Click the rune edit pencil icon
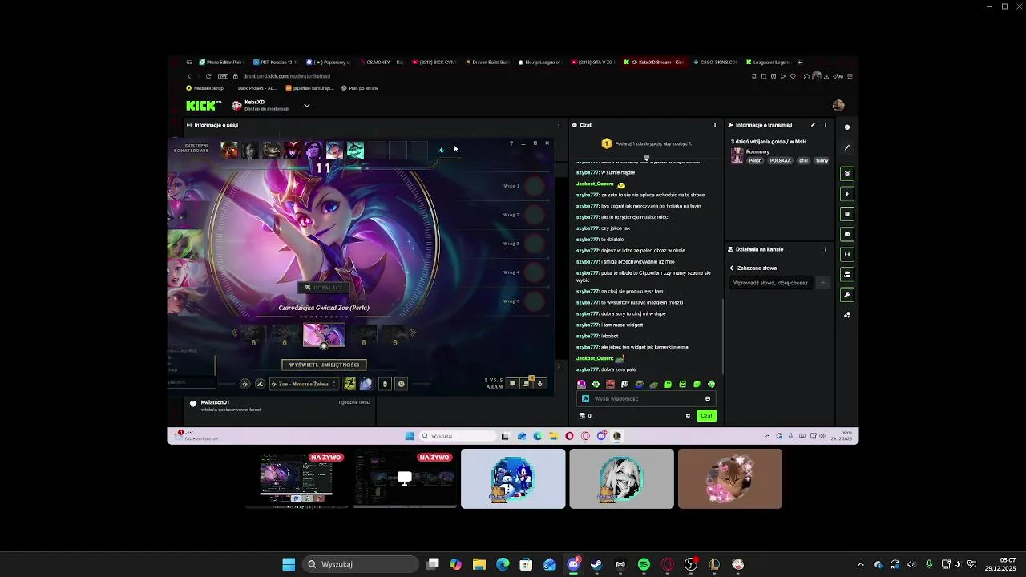Image resolution: width=1026 pixels, height=577 pixels. 260,384
